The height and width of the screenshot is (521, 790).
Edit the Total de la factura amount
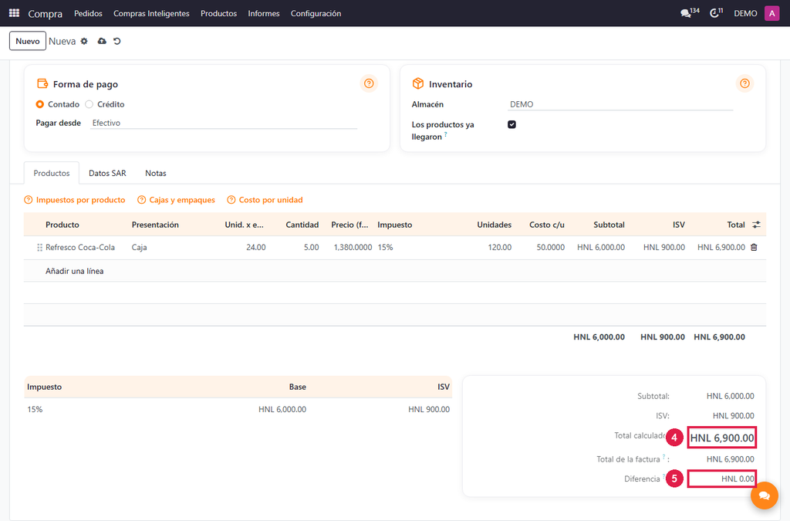[730, 459]
